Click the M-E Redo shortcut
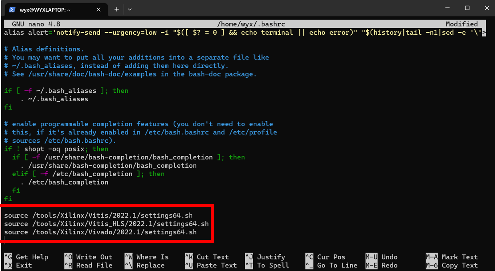Viewport: 495px width, 271px height. [382, 265]
